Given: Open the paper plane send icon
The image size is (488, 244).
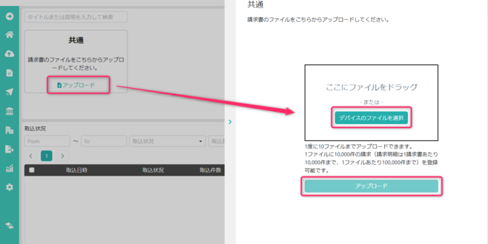Looking at the screenshot, I should click(9, 92).
